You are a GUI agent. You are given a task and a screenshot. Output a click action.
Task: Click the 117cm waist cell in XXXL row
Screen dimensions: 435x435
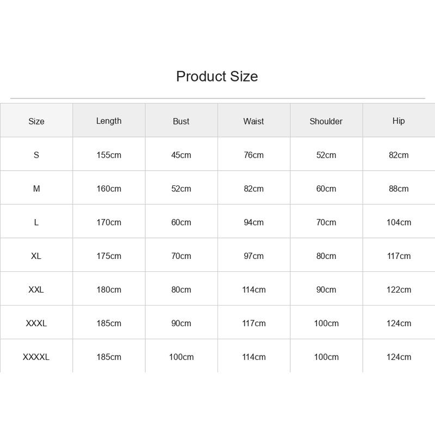(x=253, y=323)
